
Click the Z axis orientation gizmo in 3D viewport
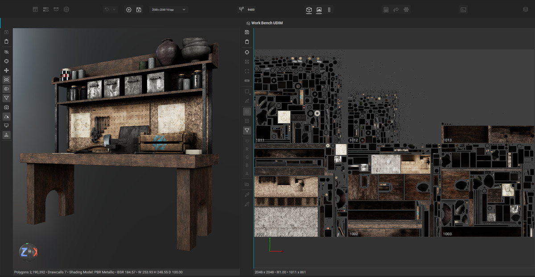pyautogui.click(x=28, y=252)
